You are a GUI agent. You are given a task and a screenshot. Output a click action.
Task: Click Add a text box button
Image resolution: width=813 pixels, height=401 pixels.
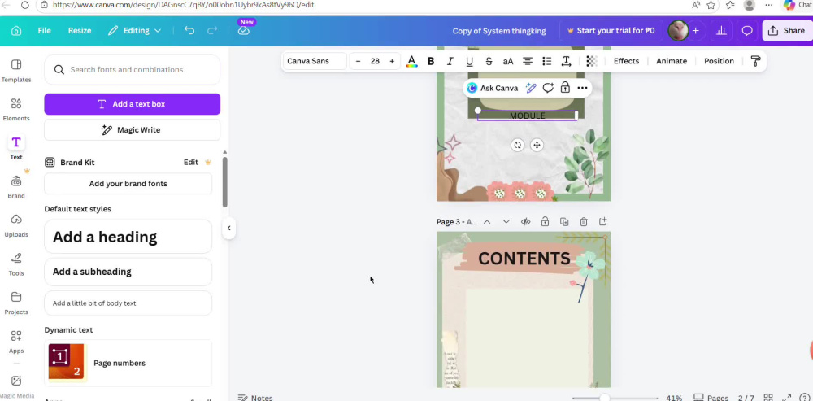(133, 104)
